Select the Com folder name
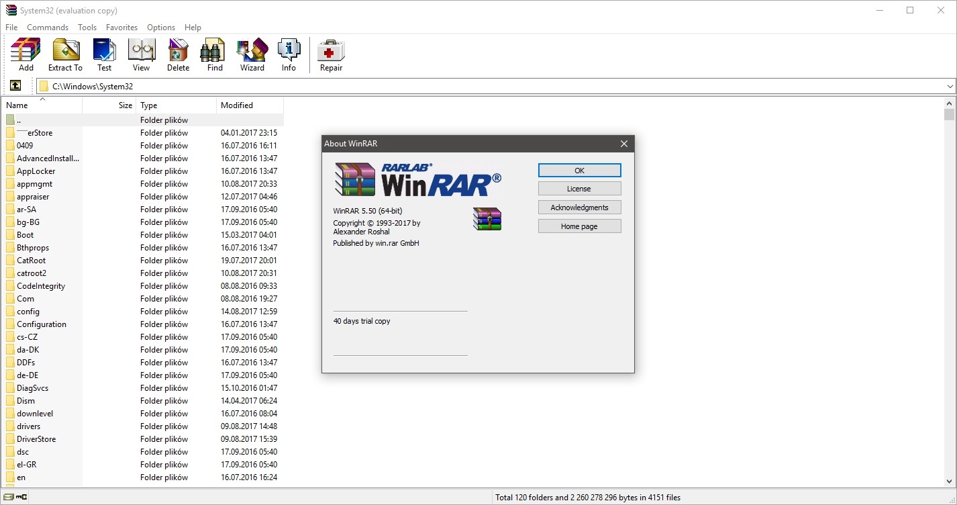This screenshot has width=957, height=505. [x=26, y=299]
